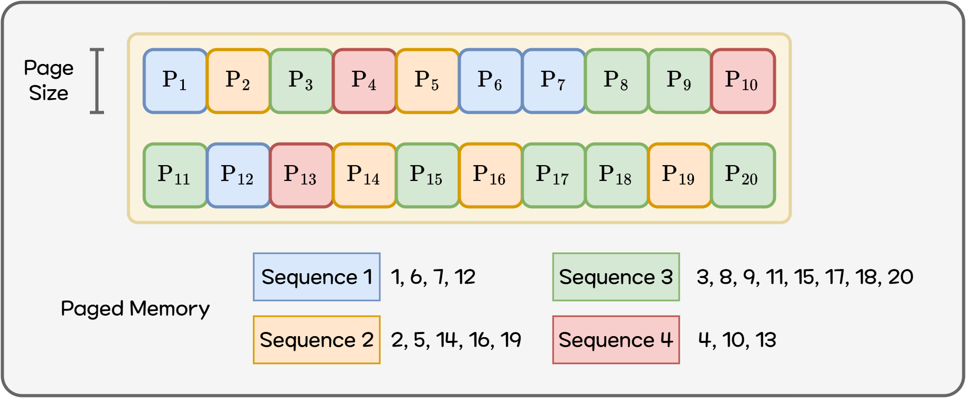Click the green P20 page block
The height and width of the screenshot is (398, 966).
pos(743,175)
